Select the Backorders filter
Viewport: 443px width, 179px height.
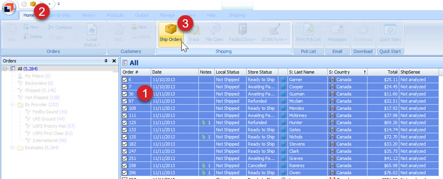click(39, 83)
